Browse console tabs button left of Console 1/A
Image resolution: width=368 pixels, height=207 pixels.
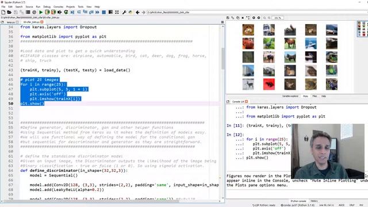[x=228, y=102]
